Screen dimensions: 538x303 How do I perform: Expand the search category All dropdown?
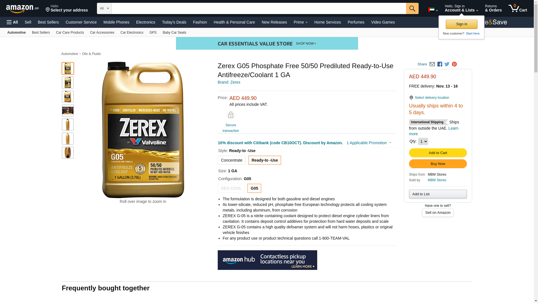(104, 8)
